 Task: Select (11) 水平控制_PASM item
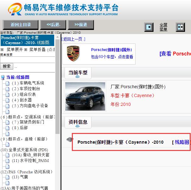[x=30, y=161]
